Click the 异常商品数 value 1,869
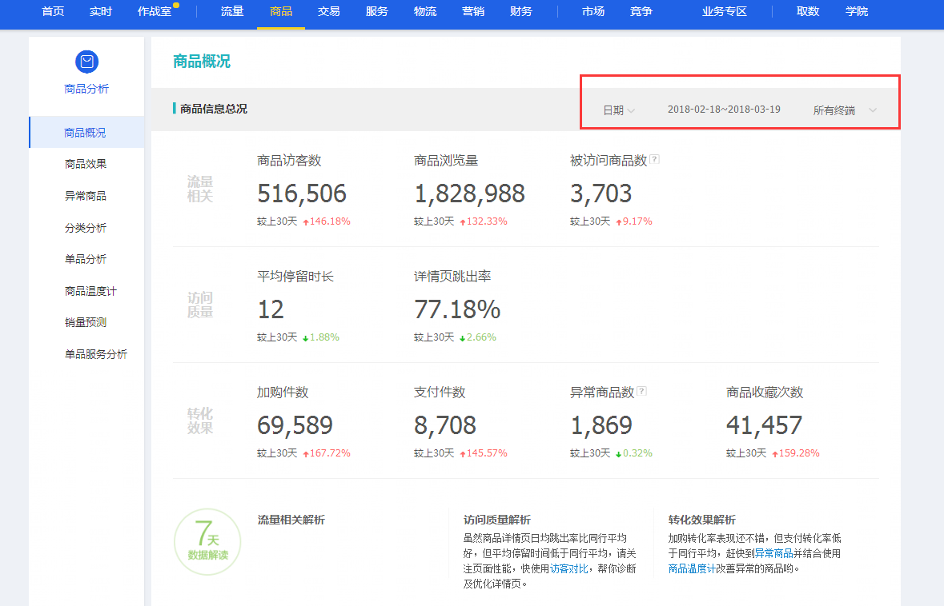Viewport: 944px width, 606px height. 601,425
